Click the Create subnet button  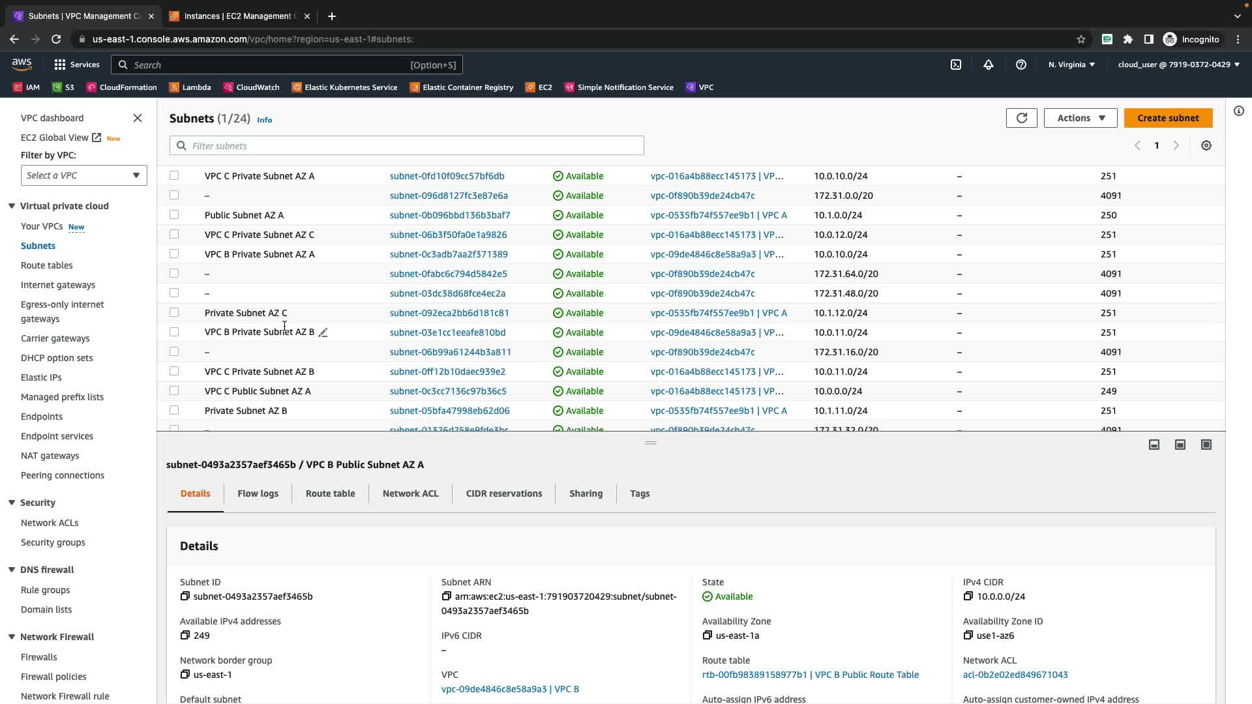point(1167,118)
